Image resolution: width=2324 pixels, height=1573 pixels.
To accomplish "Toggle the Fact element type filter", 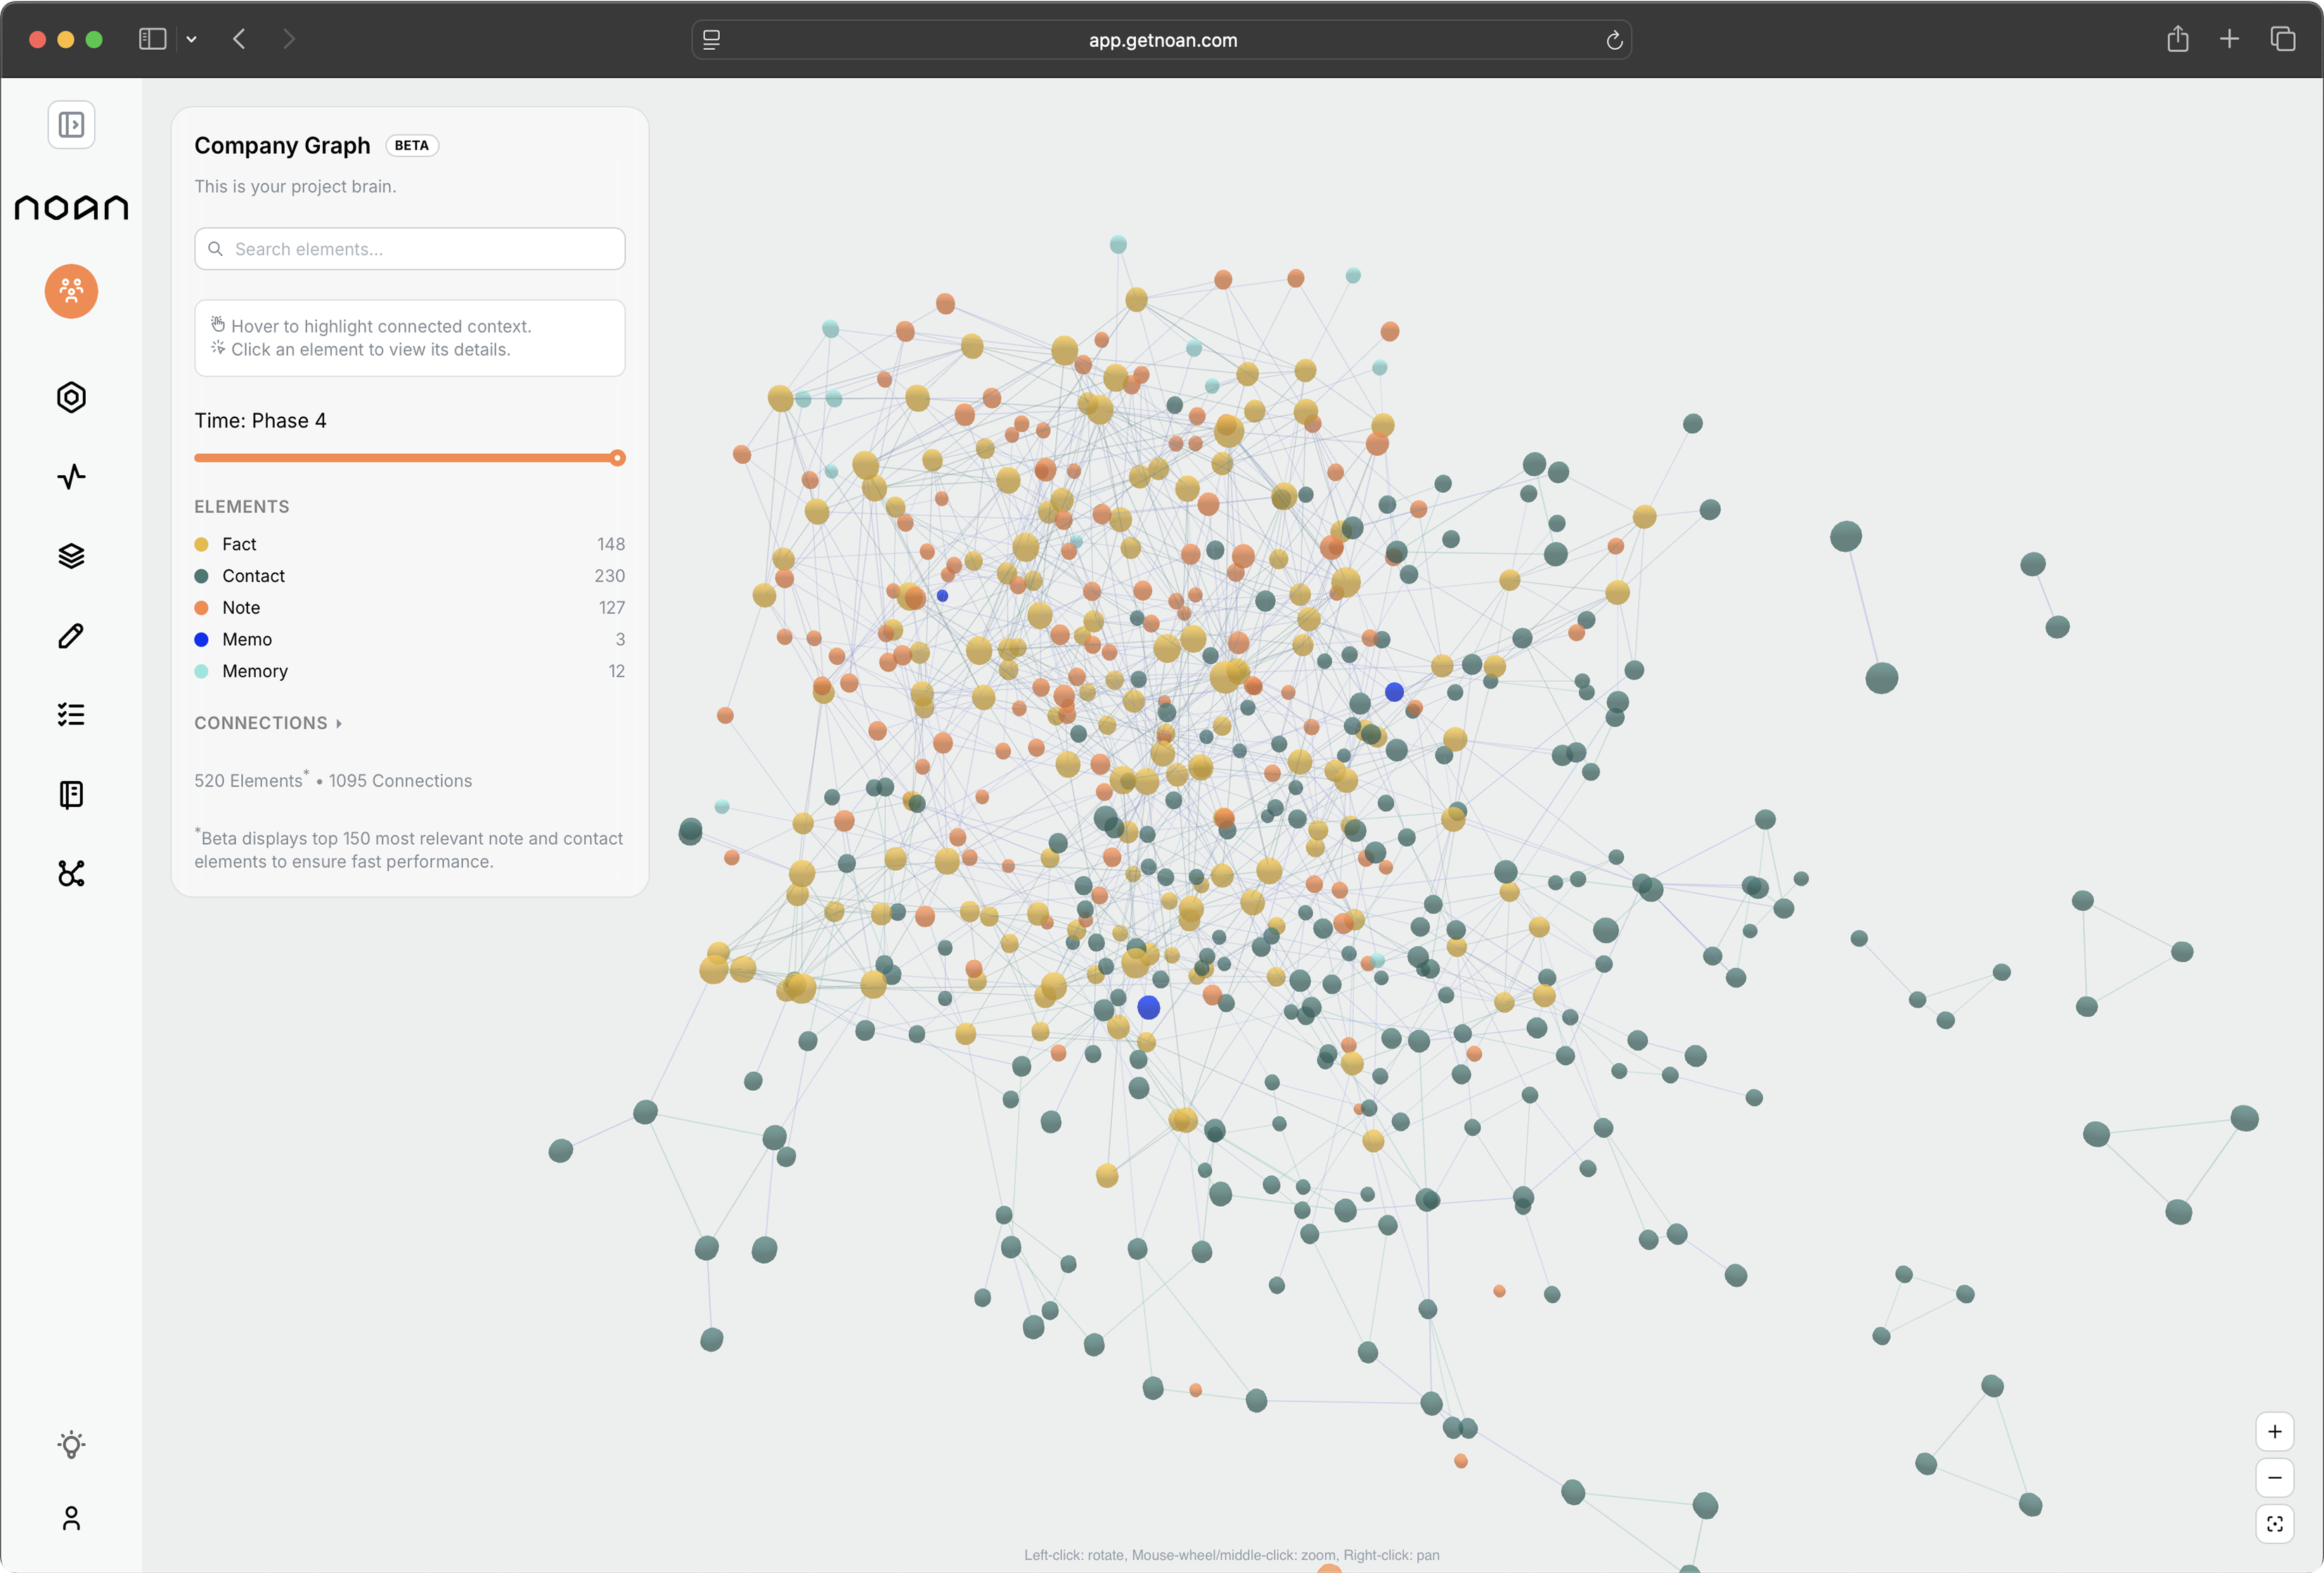I will pyautogui.click(x=239, y=544).
